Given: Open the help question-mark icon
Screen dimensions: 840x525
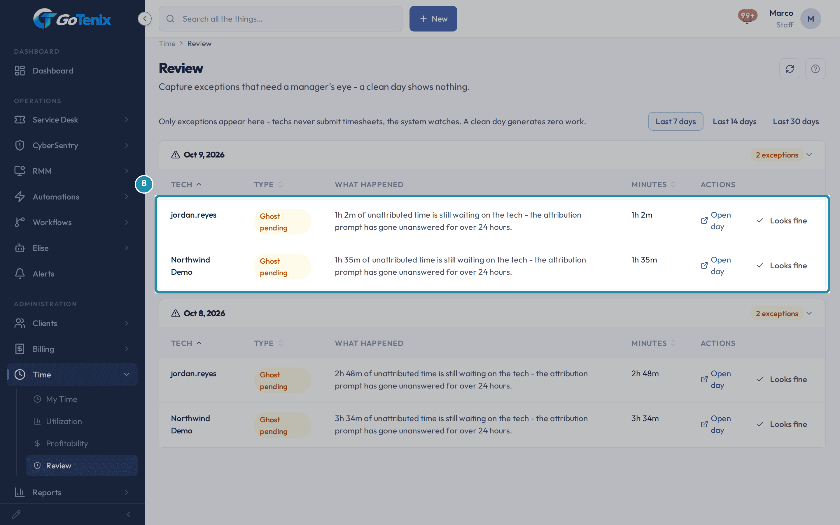Looking at the screenshot, I should coord(815,69).
